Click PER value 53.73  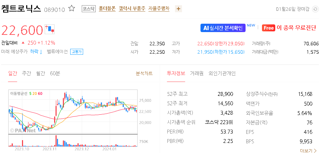pyautogui.click(x=227, y=132)
